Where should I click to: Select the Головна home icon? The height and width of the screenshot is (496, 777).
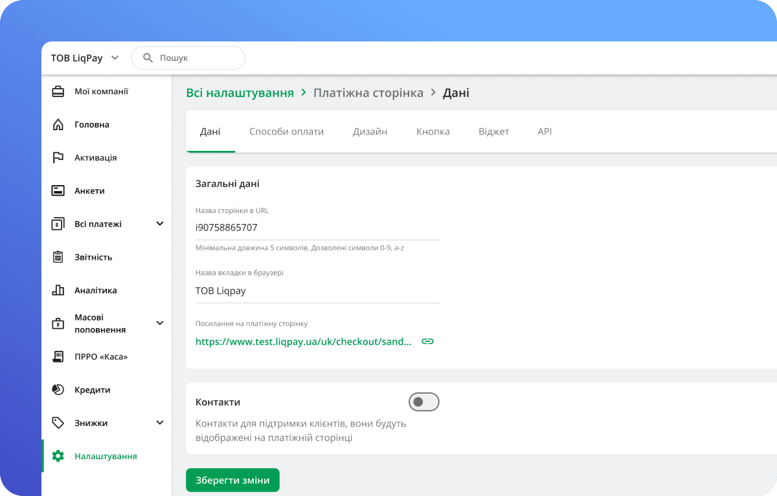click(x=58, y=124)
